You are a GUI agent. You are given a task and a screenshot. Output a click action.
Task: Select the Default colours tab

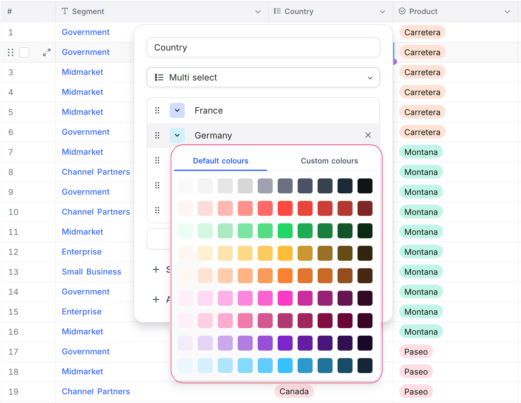221,161
